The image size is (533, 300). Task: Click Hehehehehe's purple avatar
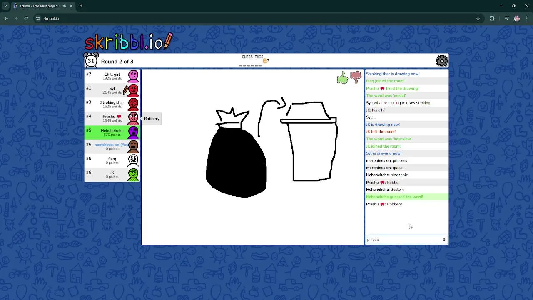pyautogui.click(x=133, y=132)
